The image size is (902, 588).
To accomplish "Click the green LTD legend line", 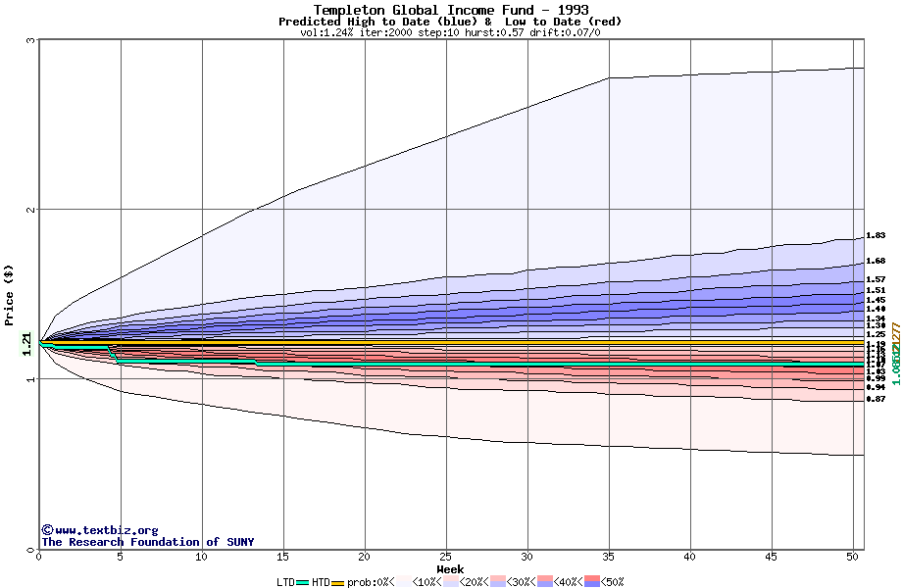I will [303, 582].
